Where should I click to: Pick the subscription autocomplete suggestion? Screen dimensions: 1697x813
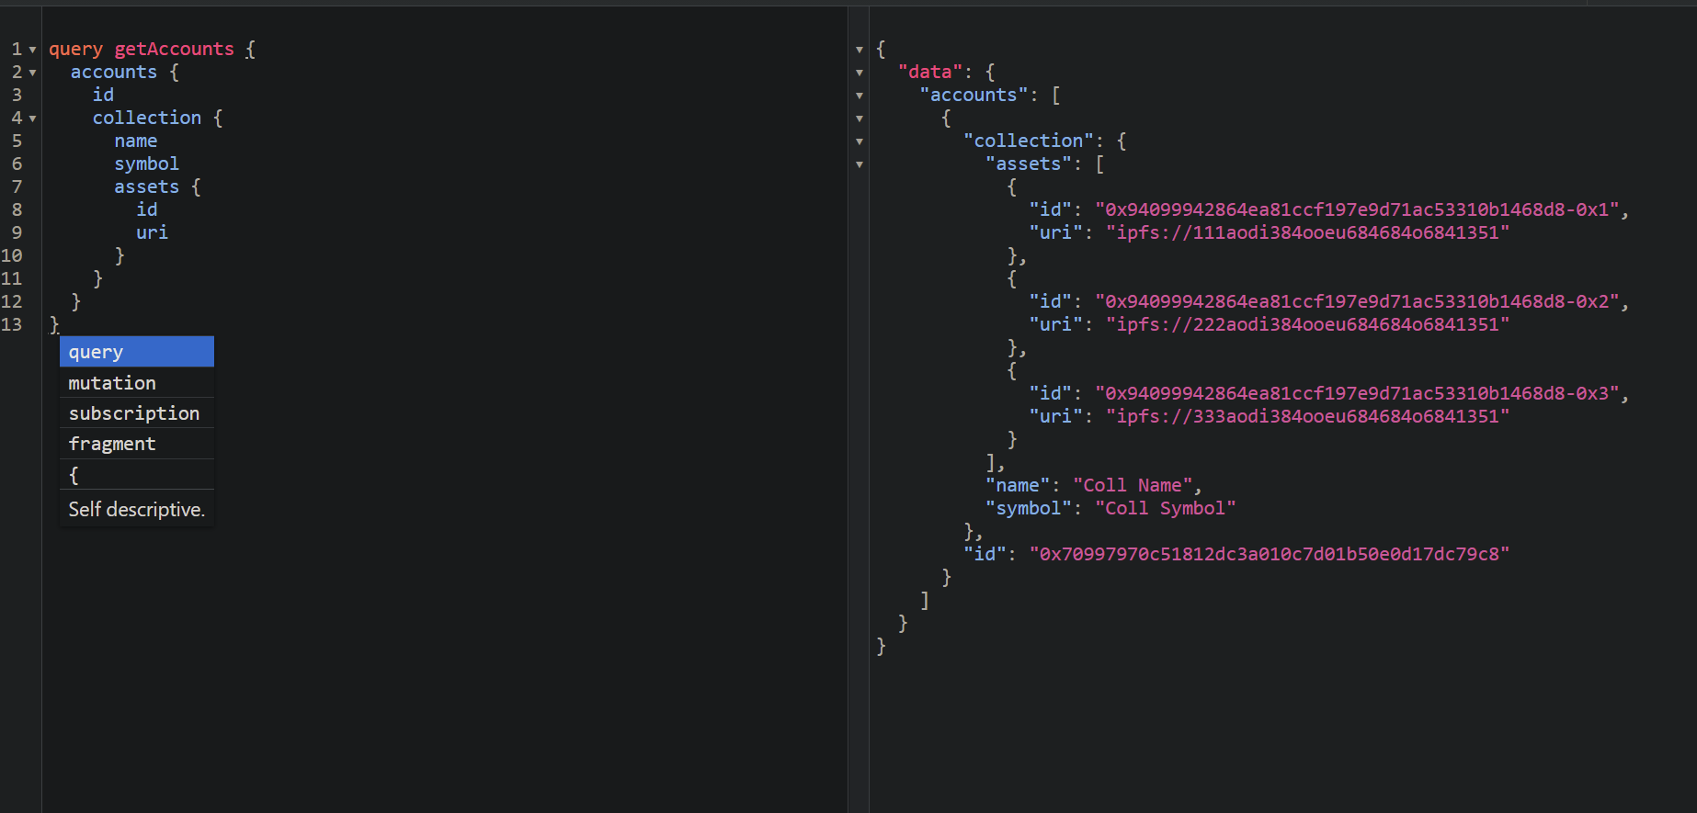(137, 412)
